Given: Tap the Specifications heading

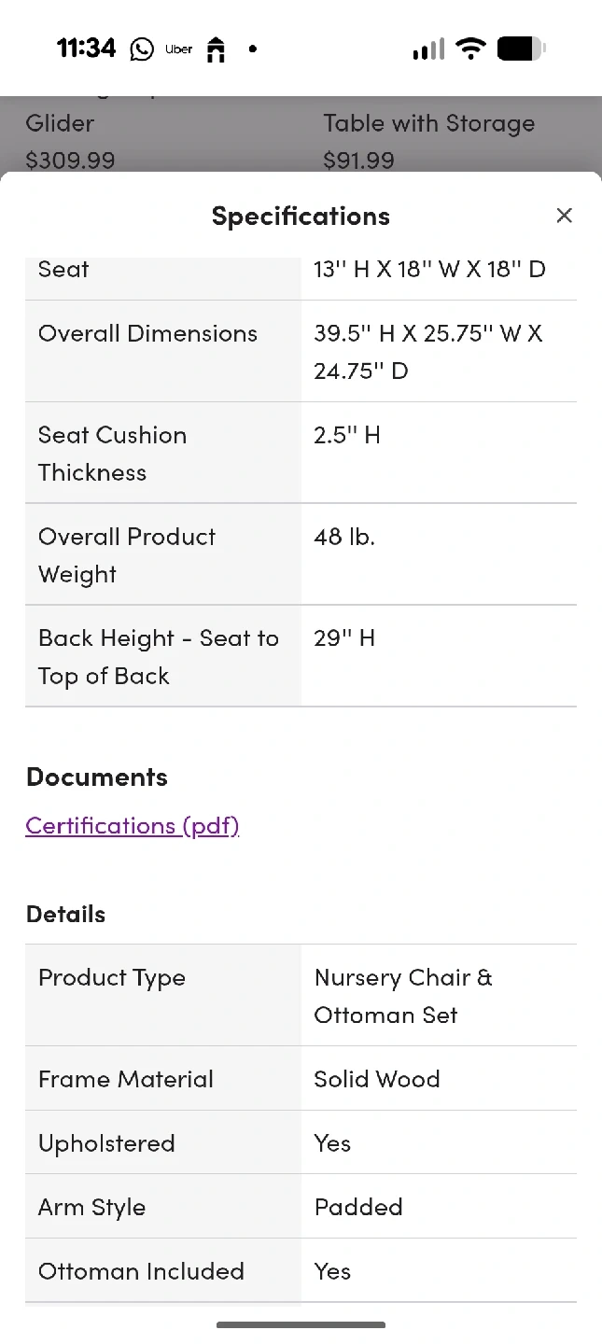Looking at the screenshot, I should [x=301, y=216].
